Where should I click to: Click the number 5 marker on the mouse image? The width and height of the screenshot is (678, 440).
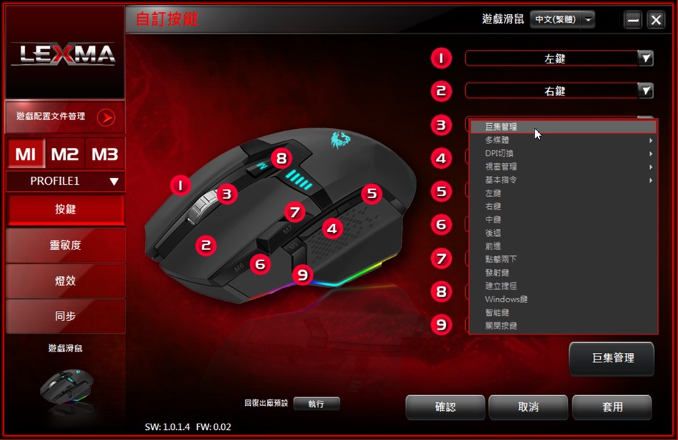[372, 194]
